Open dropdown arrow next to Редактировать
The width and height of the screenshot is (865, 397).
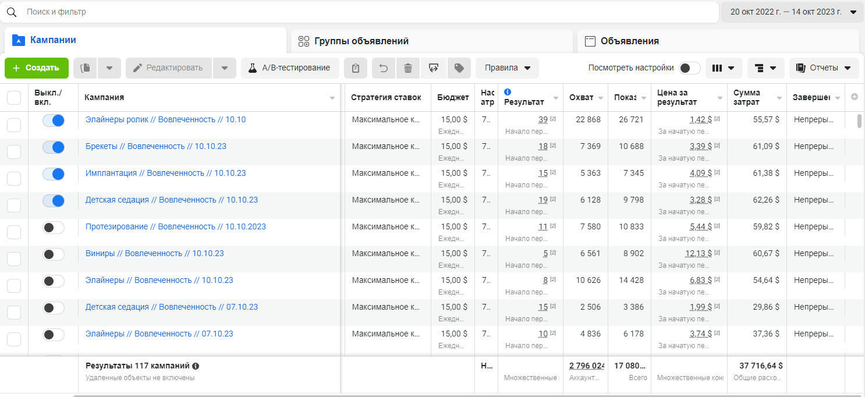[x=225, y=68]
